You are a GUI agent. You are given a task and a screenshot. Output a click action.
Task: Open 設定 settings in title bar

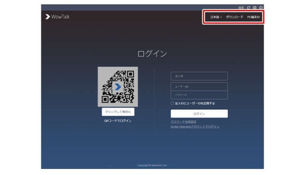click(x=241, y=8)
